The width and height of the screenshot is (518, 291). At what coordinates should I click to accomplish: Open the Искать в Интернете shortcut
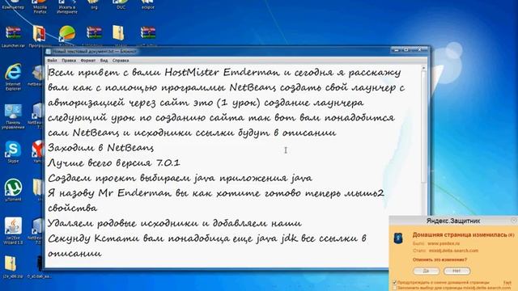coord(67,6)
